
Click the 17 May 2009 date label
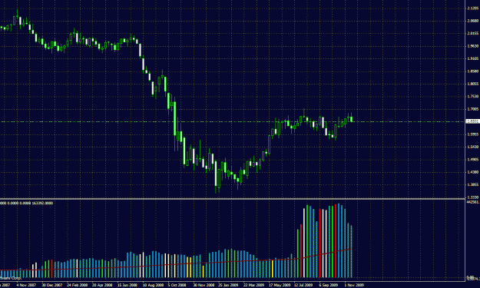click(280, 285)
